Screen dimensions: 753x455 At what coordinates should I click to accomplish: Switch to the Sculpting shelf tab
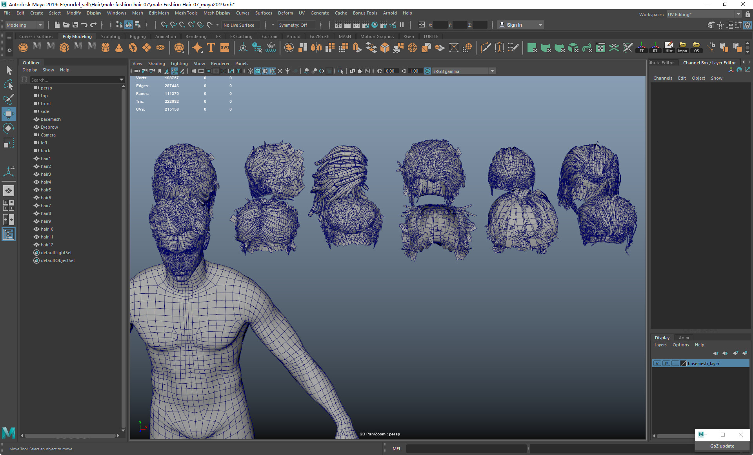[x=111, y=36]
